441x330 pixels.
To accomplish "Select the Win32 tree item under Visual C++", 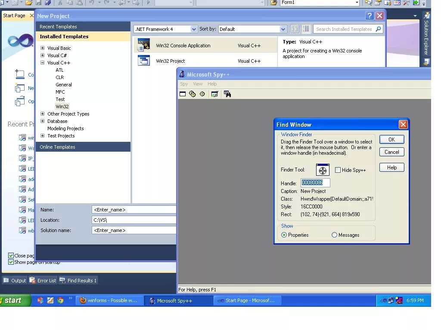I will (62, 107).
